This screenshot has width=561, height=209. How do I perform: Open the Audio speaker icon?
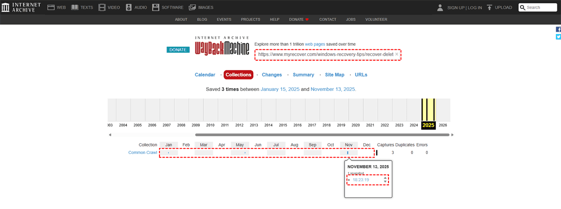[129, 7]
